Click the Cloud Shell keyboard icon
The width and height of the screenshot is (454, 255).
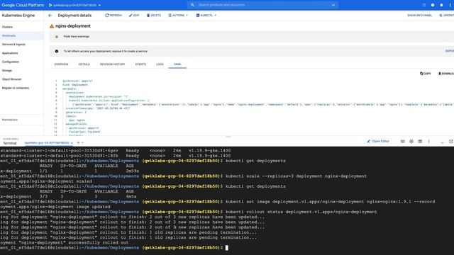402,142
